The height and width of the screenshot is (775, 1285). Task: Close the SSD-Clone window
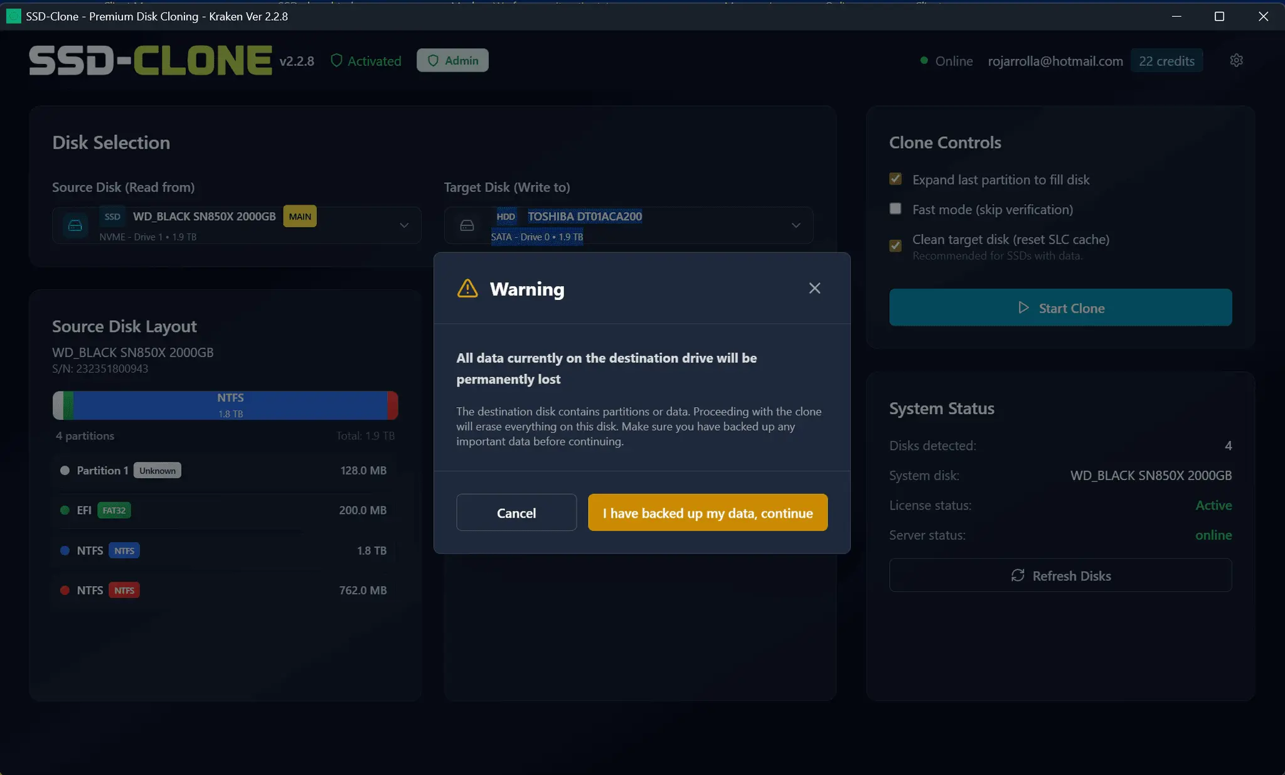pos(1263,16)
